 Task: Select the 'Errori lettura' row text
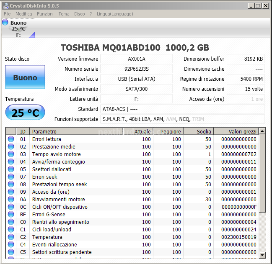coord(47,139)
